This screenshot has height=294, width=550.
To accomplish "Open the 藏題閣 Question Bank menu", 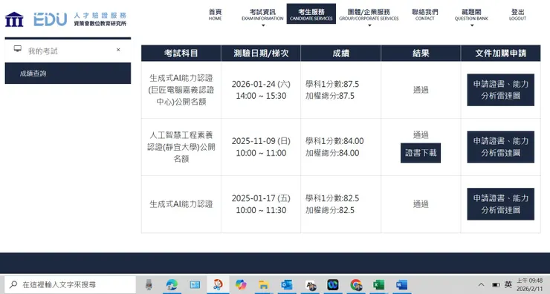I will (471, 14).
